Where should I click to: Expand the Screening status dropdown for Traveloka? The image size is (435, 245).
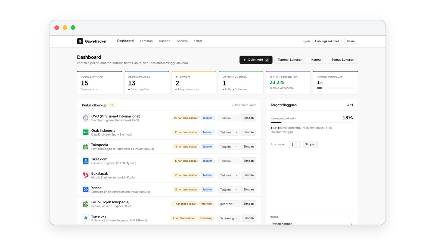click(229, 218)
